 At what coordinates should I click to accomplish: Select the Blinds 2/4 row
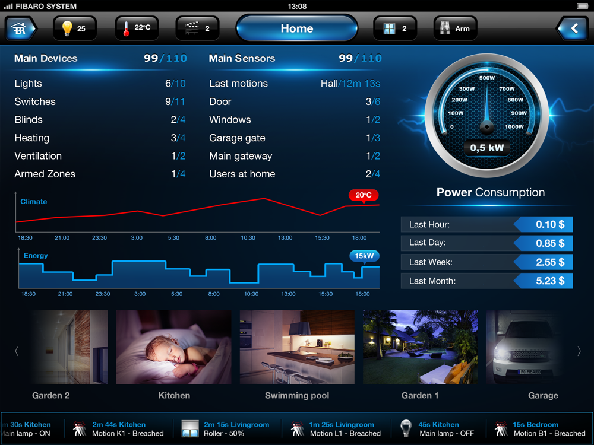pos(100,120)
